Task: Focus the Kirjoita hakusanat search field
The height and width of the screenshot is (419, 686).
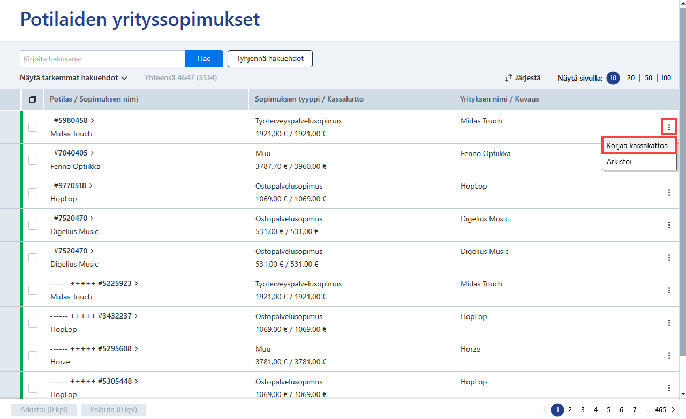Action: point(102,59)
